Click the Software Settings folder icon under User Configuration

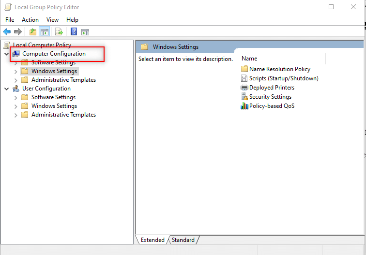click(x=25, y=97)
